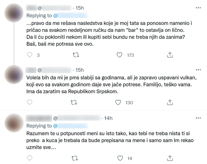207x164 pixels.
Task: Share the first tweet about nasledstva
Action: click(x=170, y=55)
